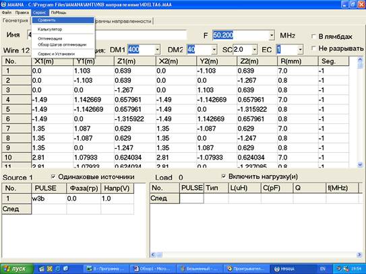The image size is (366, 274).
Task: Click the load table left scroll arrow
Action: click(153, 254)
